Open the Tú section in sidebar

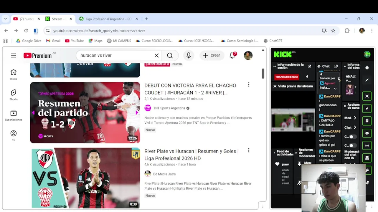[x=14, y=136]
